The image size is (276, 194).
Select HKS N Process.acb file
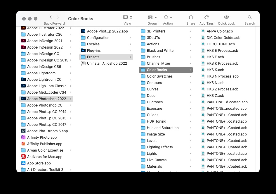pos(226,76)
